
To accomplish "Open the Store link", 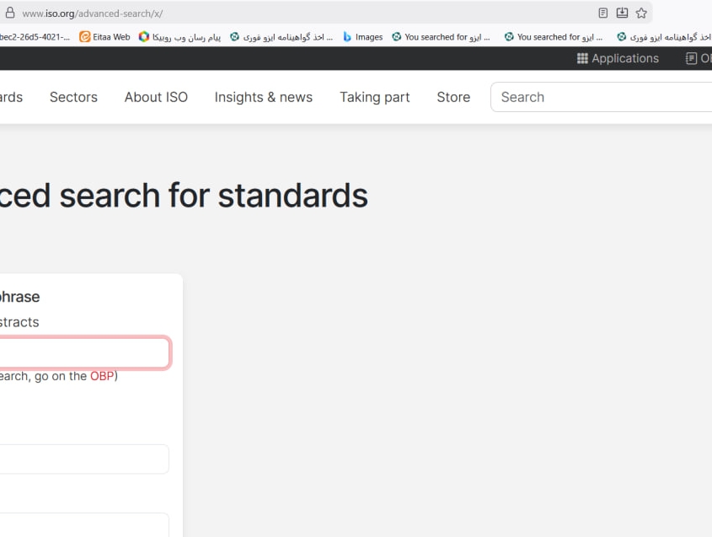I will click(453, 97).
